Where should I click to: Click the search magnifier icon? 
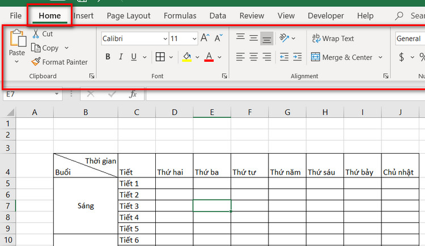pyautogui.click(x=399, y=16)
